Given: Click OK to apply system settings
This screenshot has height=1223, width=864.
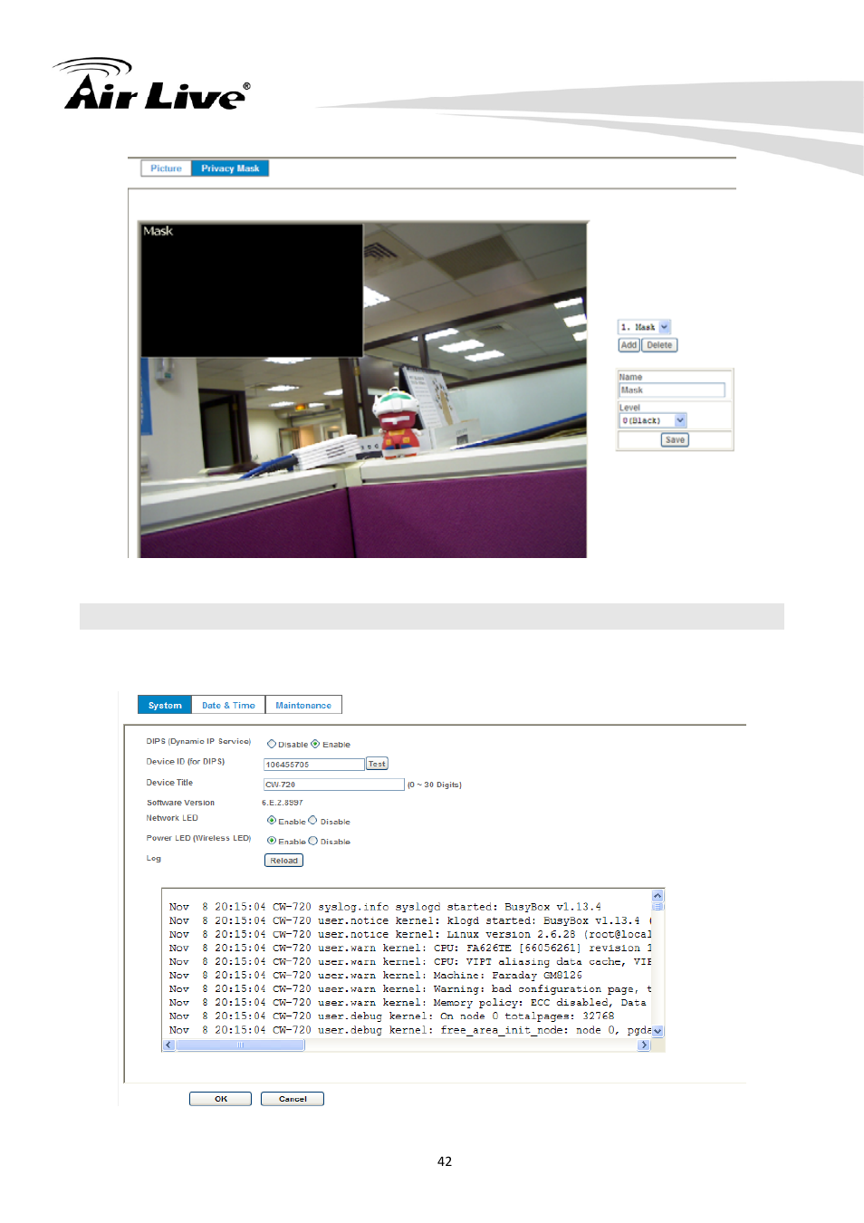Looking at the screenshot, I should 221,1099.
